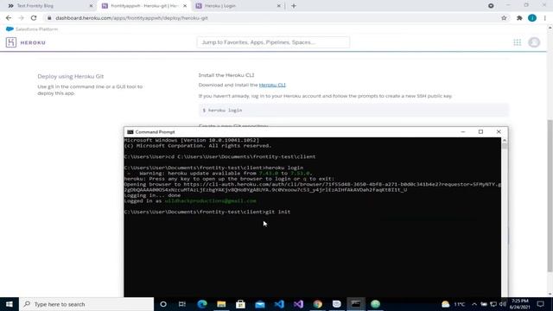Click the browser forward arrow
The height and width of the screenshot is (311, 553).
[21, 18]
